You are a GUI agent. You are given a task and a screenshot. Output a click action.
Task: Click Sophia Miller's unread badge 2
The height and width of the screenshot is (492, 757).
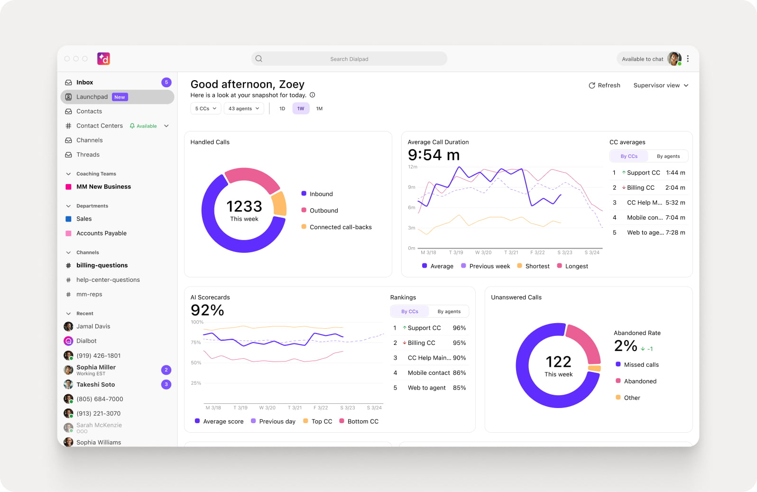click(166, 370)
